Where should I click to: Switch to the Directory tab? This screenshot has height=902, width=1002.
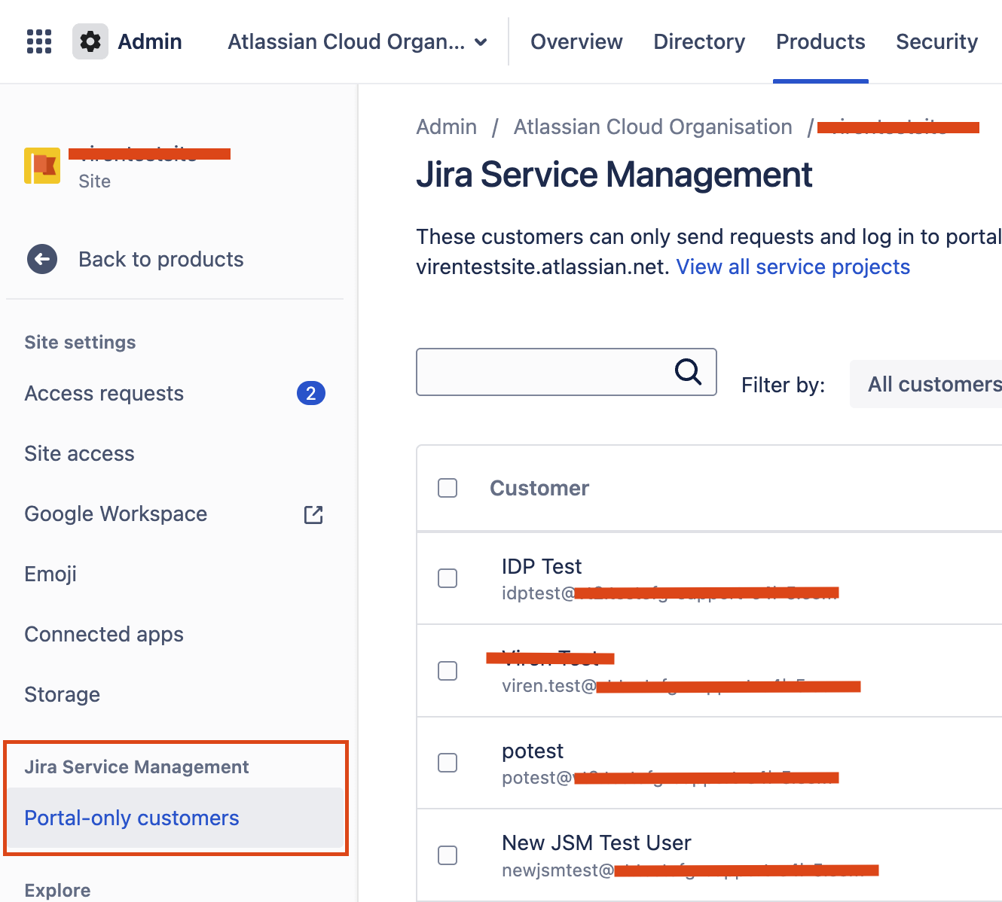[x=699, y=41]
